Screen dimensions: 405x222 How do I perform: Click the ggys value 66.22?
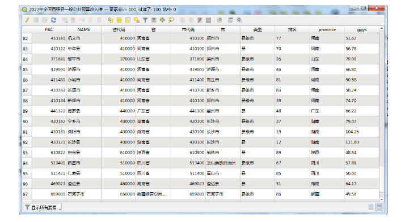[x=362, y=111]
